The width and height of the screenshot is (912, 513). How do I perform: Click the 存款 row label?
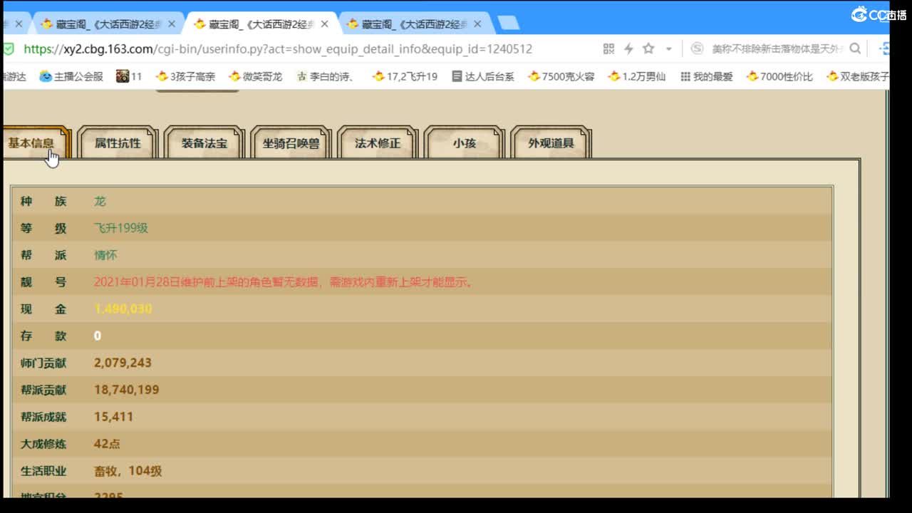tap(43, 336)
